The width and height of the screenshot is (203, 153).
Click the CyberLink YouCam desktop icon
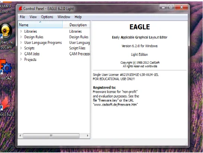(x=6, y=31)
